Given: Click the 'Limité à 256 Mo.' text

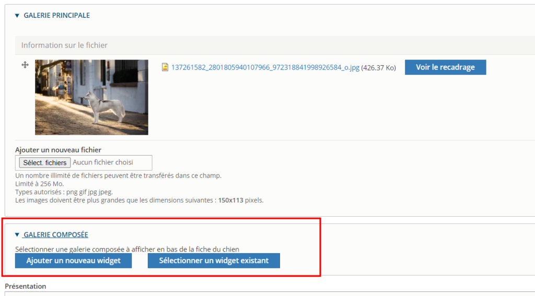Looking at the screenshot, I should click(x=40, y=183).
